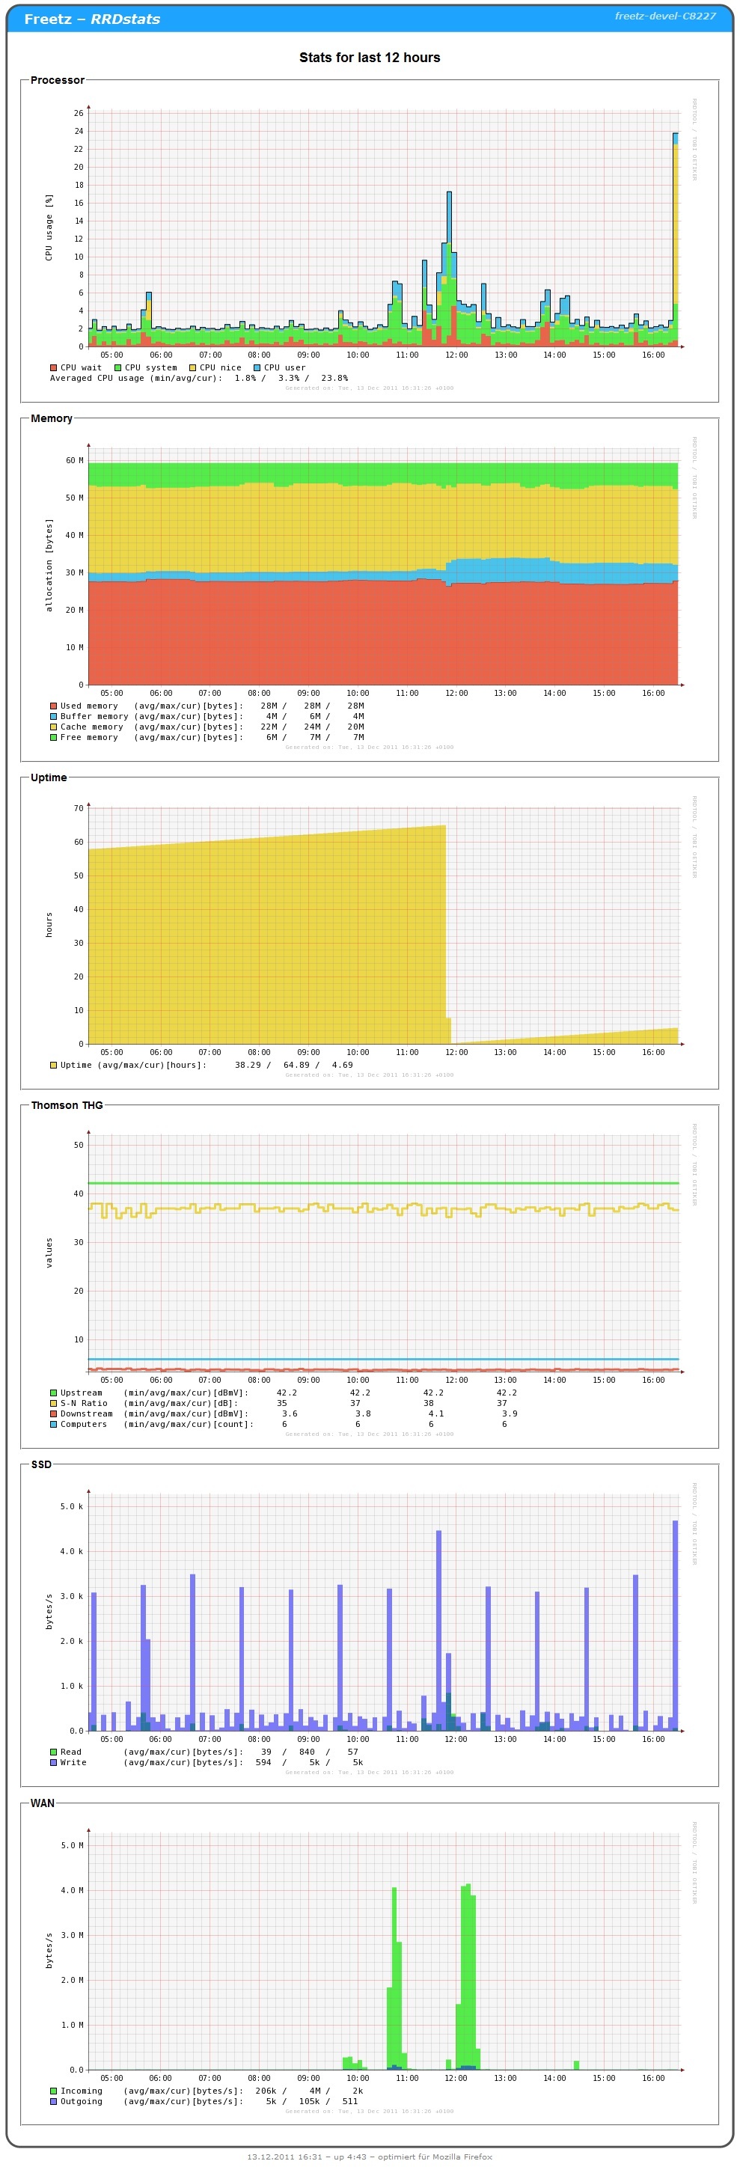Click the green CPU system legend swatch

(x=118, y=367)
